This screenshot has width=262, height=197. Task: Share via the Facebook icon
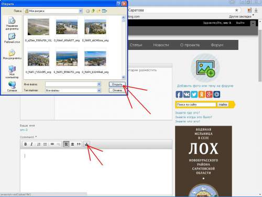179,95
